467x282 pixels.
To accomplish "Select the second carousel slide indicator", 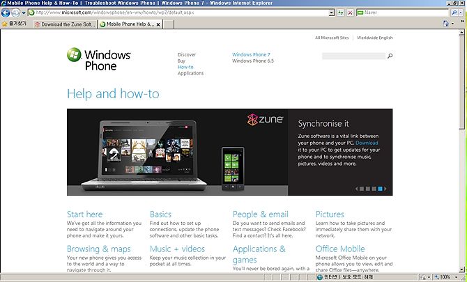I will (x=368, y=189).
